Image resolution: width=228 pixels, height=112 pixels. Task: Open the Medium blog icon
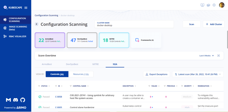pos(8,100)
